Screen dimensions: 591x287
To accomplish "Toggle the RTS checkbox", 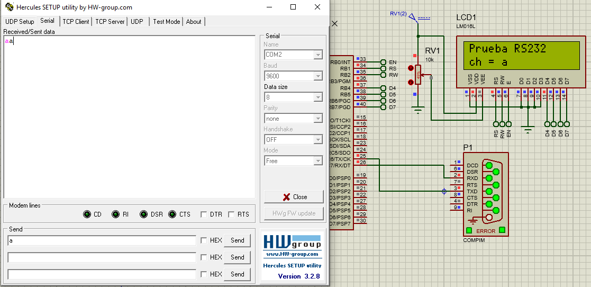I will click(231, 214).
